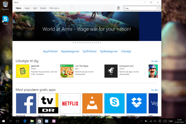Open the DMI Vejr app tile
186x124 pixels.
pyautogui.click(x=153, y=103)
